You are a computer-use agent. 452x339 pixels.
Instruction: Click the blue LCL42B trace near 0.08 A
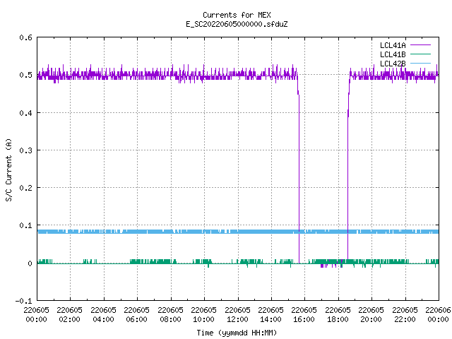click(x=238, y=232)
